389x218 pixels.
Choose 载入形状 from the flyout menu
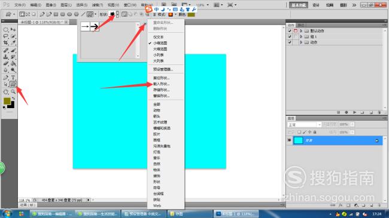pos(161,84)
